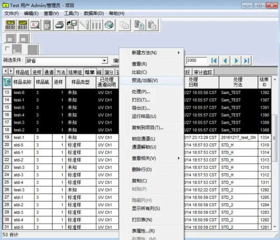Click the vertical scrollbar down arrow
This screenshot has width=280, height=240.
click(275, 226)
